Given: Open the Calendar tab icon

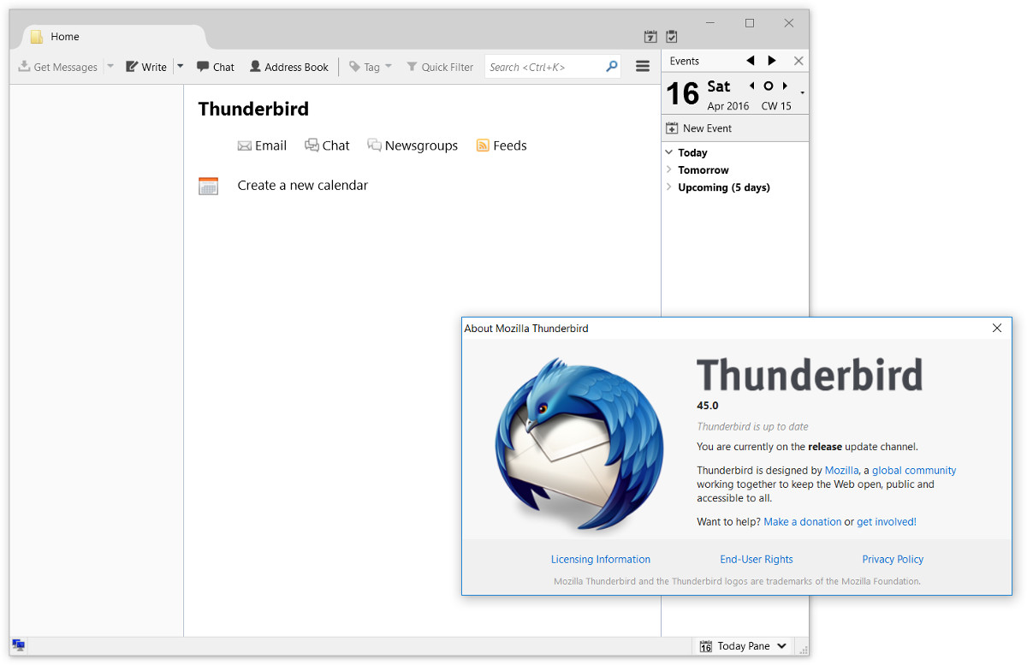Looking at the screenshot, I should tap(650, 36).
